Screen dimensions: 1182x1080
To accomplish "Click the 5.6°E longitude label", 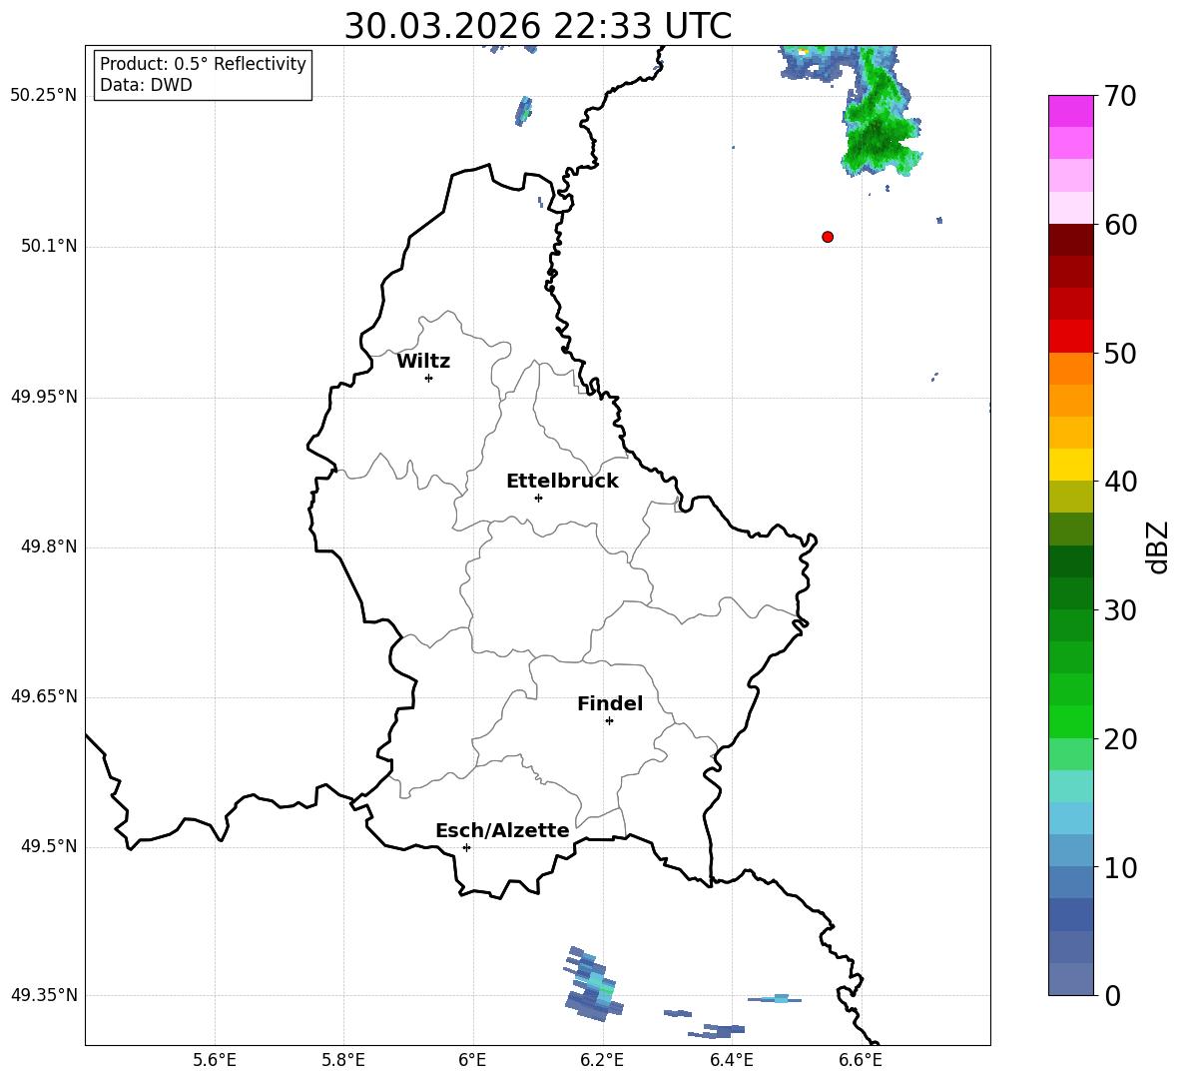I will coord(215,1060).
